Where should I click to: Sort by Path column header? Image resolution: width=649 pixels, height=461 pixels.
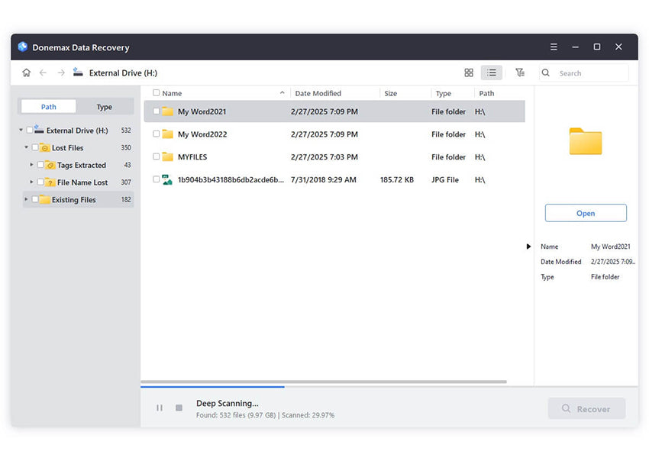tap(486, 94)
